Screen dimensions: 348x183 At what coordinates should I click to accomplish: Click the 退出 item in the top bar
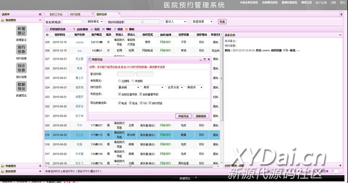[342, 2]
